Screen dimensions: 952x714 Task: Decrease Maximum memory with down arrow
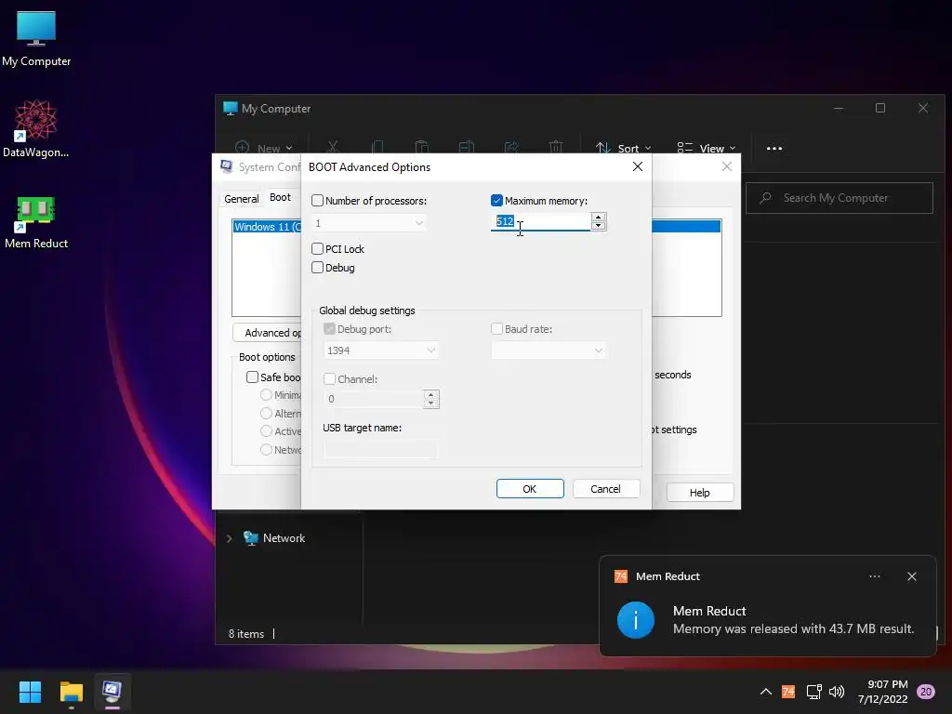click(x=599, y=226)
